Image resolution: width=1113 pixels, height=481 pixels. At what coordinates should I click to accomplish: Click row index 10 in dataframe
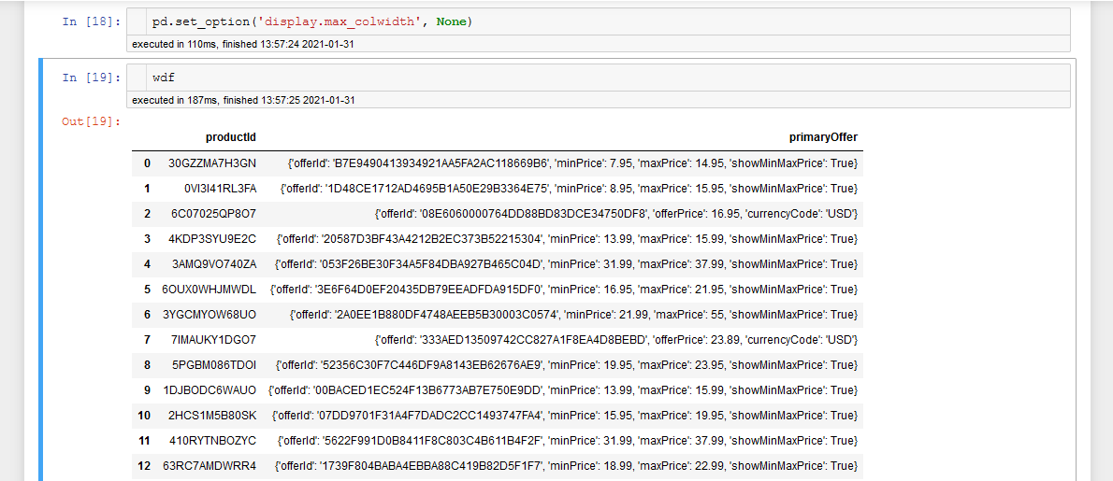[x=145, y=415]
